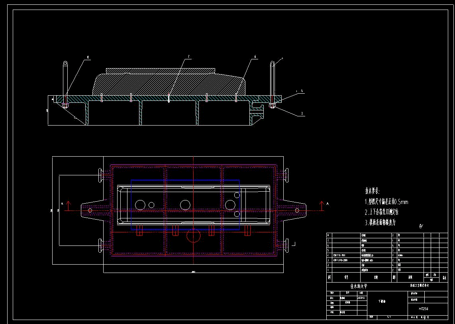Select item number 1 in the parts list
The image size is (455, 324).
[x=328, y=270]
